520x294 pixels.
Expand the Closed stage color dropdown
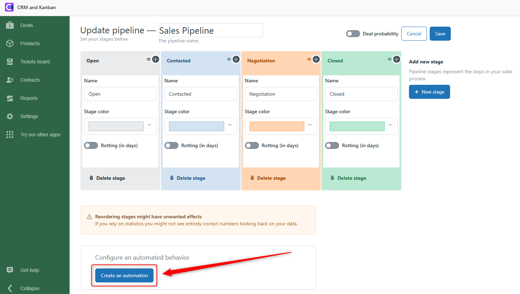390,125
